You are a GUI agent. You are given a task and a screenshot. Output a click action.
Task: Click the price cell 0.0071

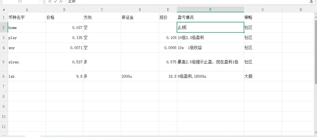(x=64, y=48)
